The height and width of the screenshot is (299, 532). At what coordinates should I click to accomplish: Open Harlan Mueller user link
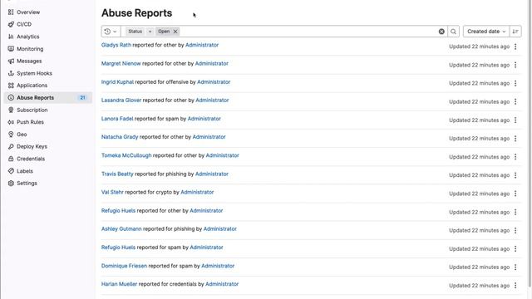(119, 284)
